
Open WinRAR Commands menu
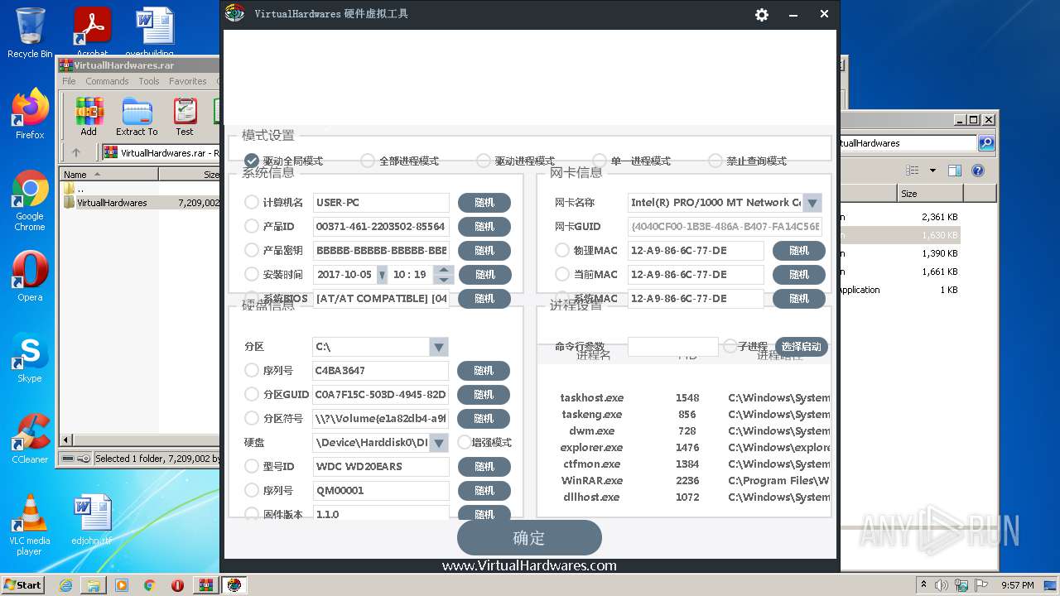[x=107, y=81]
